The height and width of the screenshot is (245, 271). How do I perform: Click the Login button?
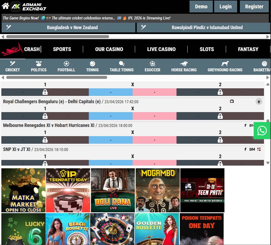[x=226, y=6]
